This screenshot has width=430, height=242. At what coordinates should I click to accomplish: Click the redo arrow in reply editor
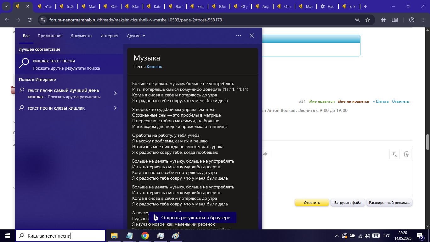pyautogui.click(x=265, y=154)
